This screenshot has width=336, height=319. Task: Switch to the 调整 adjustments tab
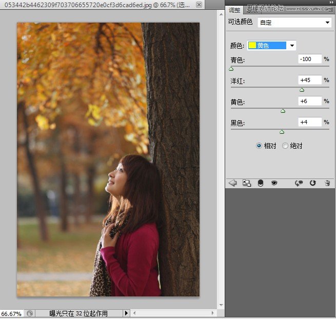(234, 10)
